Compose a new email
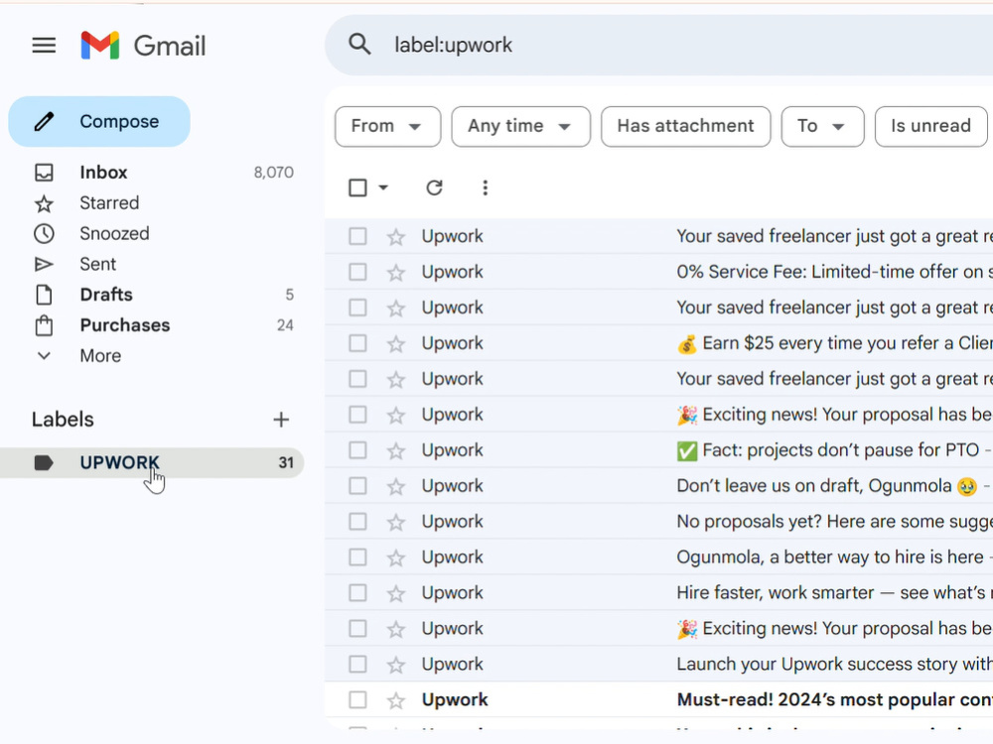This screenshot has height=744, width=993. 99,121
